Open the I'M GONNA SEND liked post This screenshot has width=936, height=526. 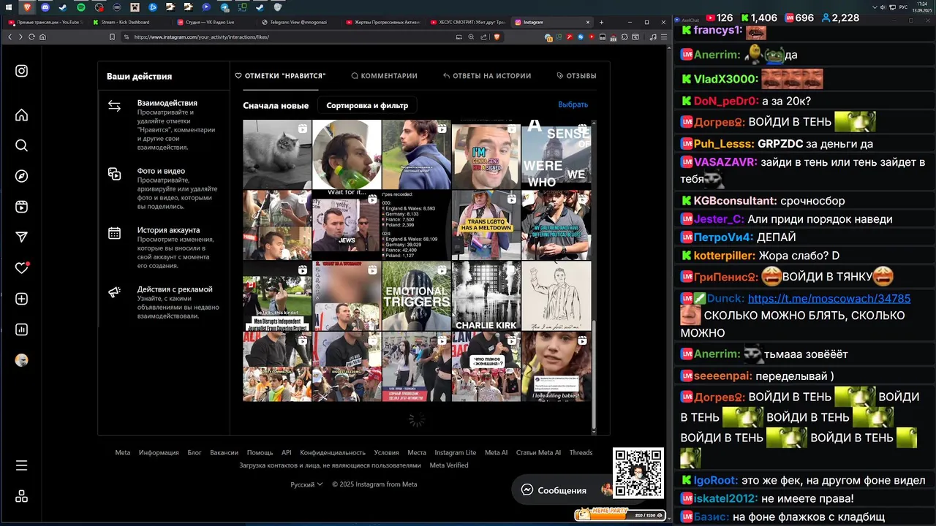(486, 154)
